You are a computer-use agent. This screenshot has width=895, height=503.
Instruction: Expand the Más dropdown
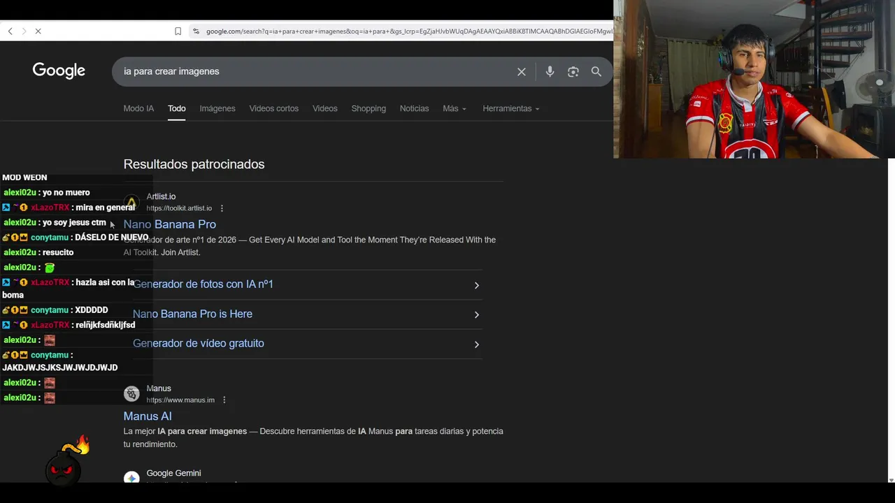pyautogui.click(x=454, y=108)
